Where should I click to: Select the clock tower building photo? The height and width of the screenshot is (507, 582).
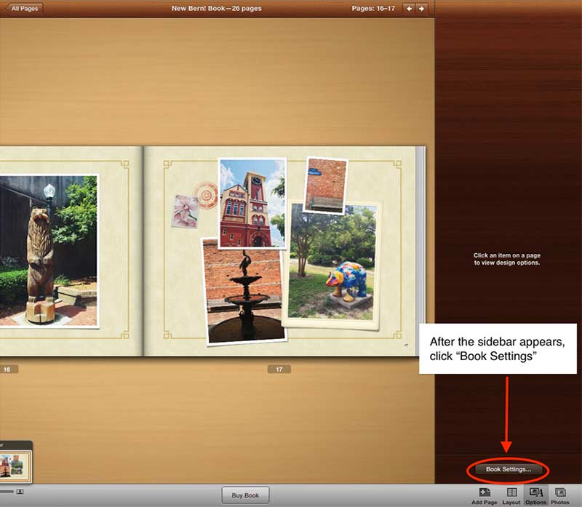tap(252, 202)
